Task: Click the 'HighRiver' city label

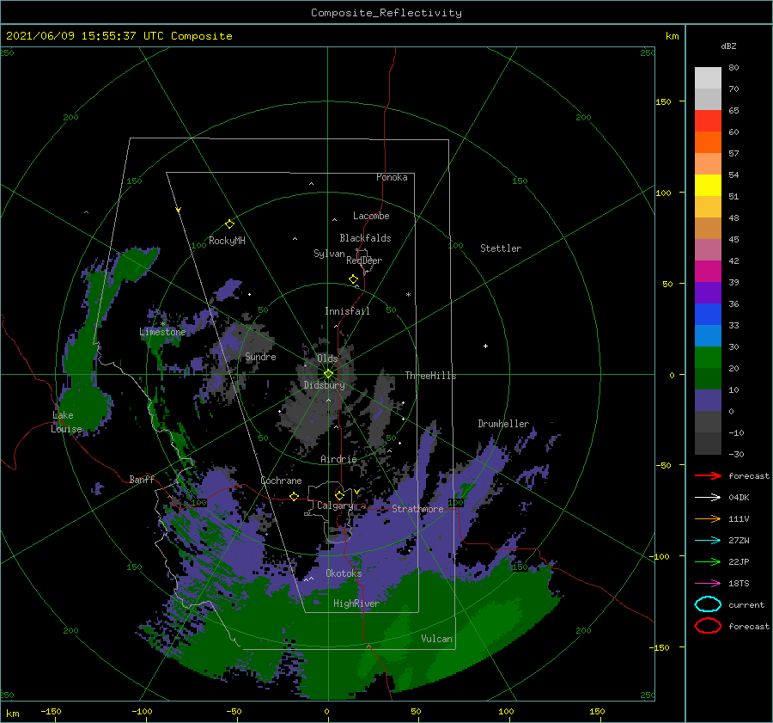Action: 356,604
